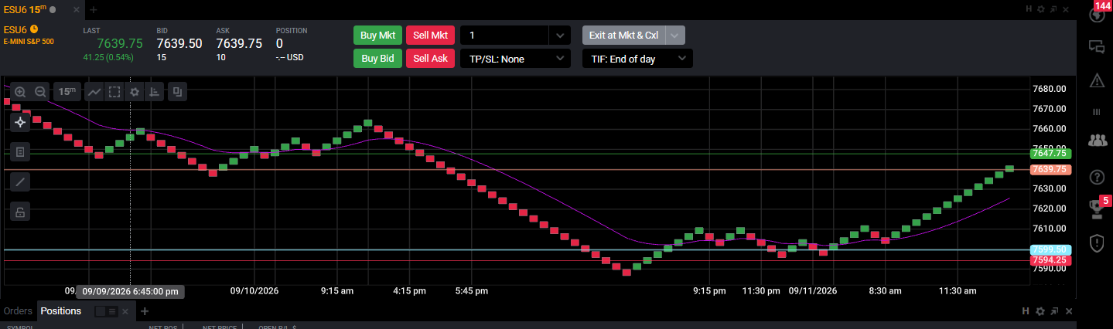This screenshot has width=1113, height=329.
Task: Select the dashed rectangle selection tool
Action: click(114, 92)
